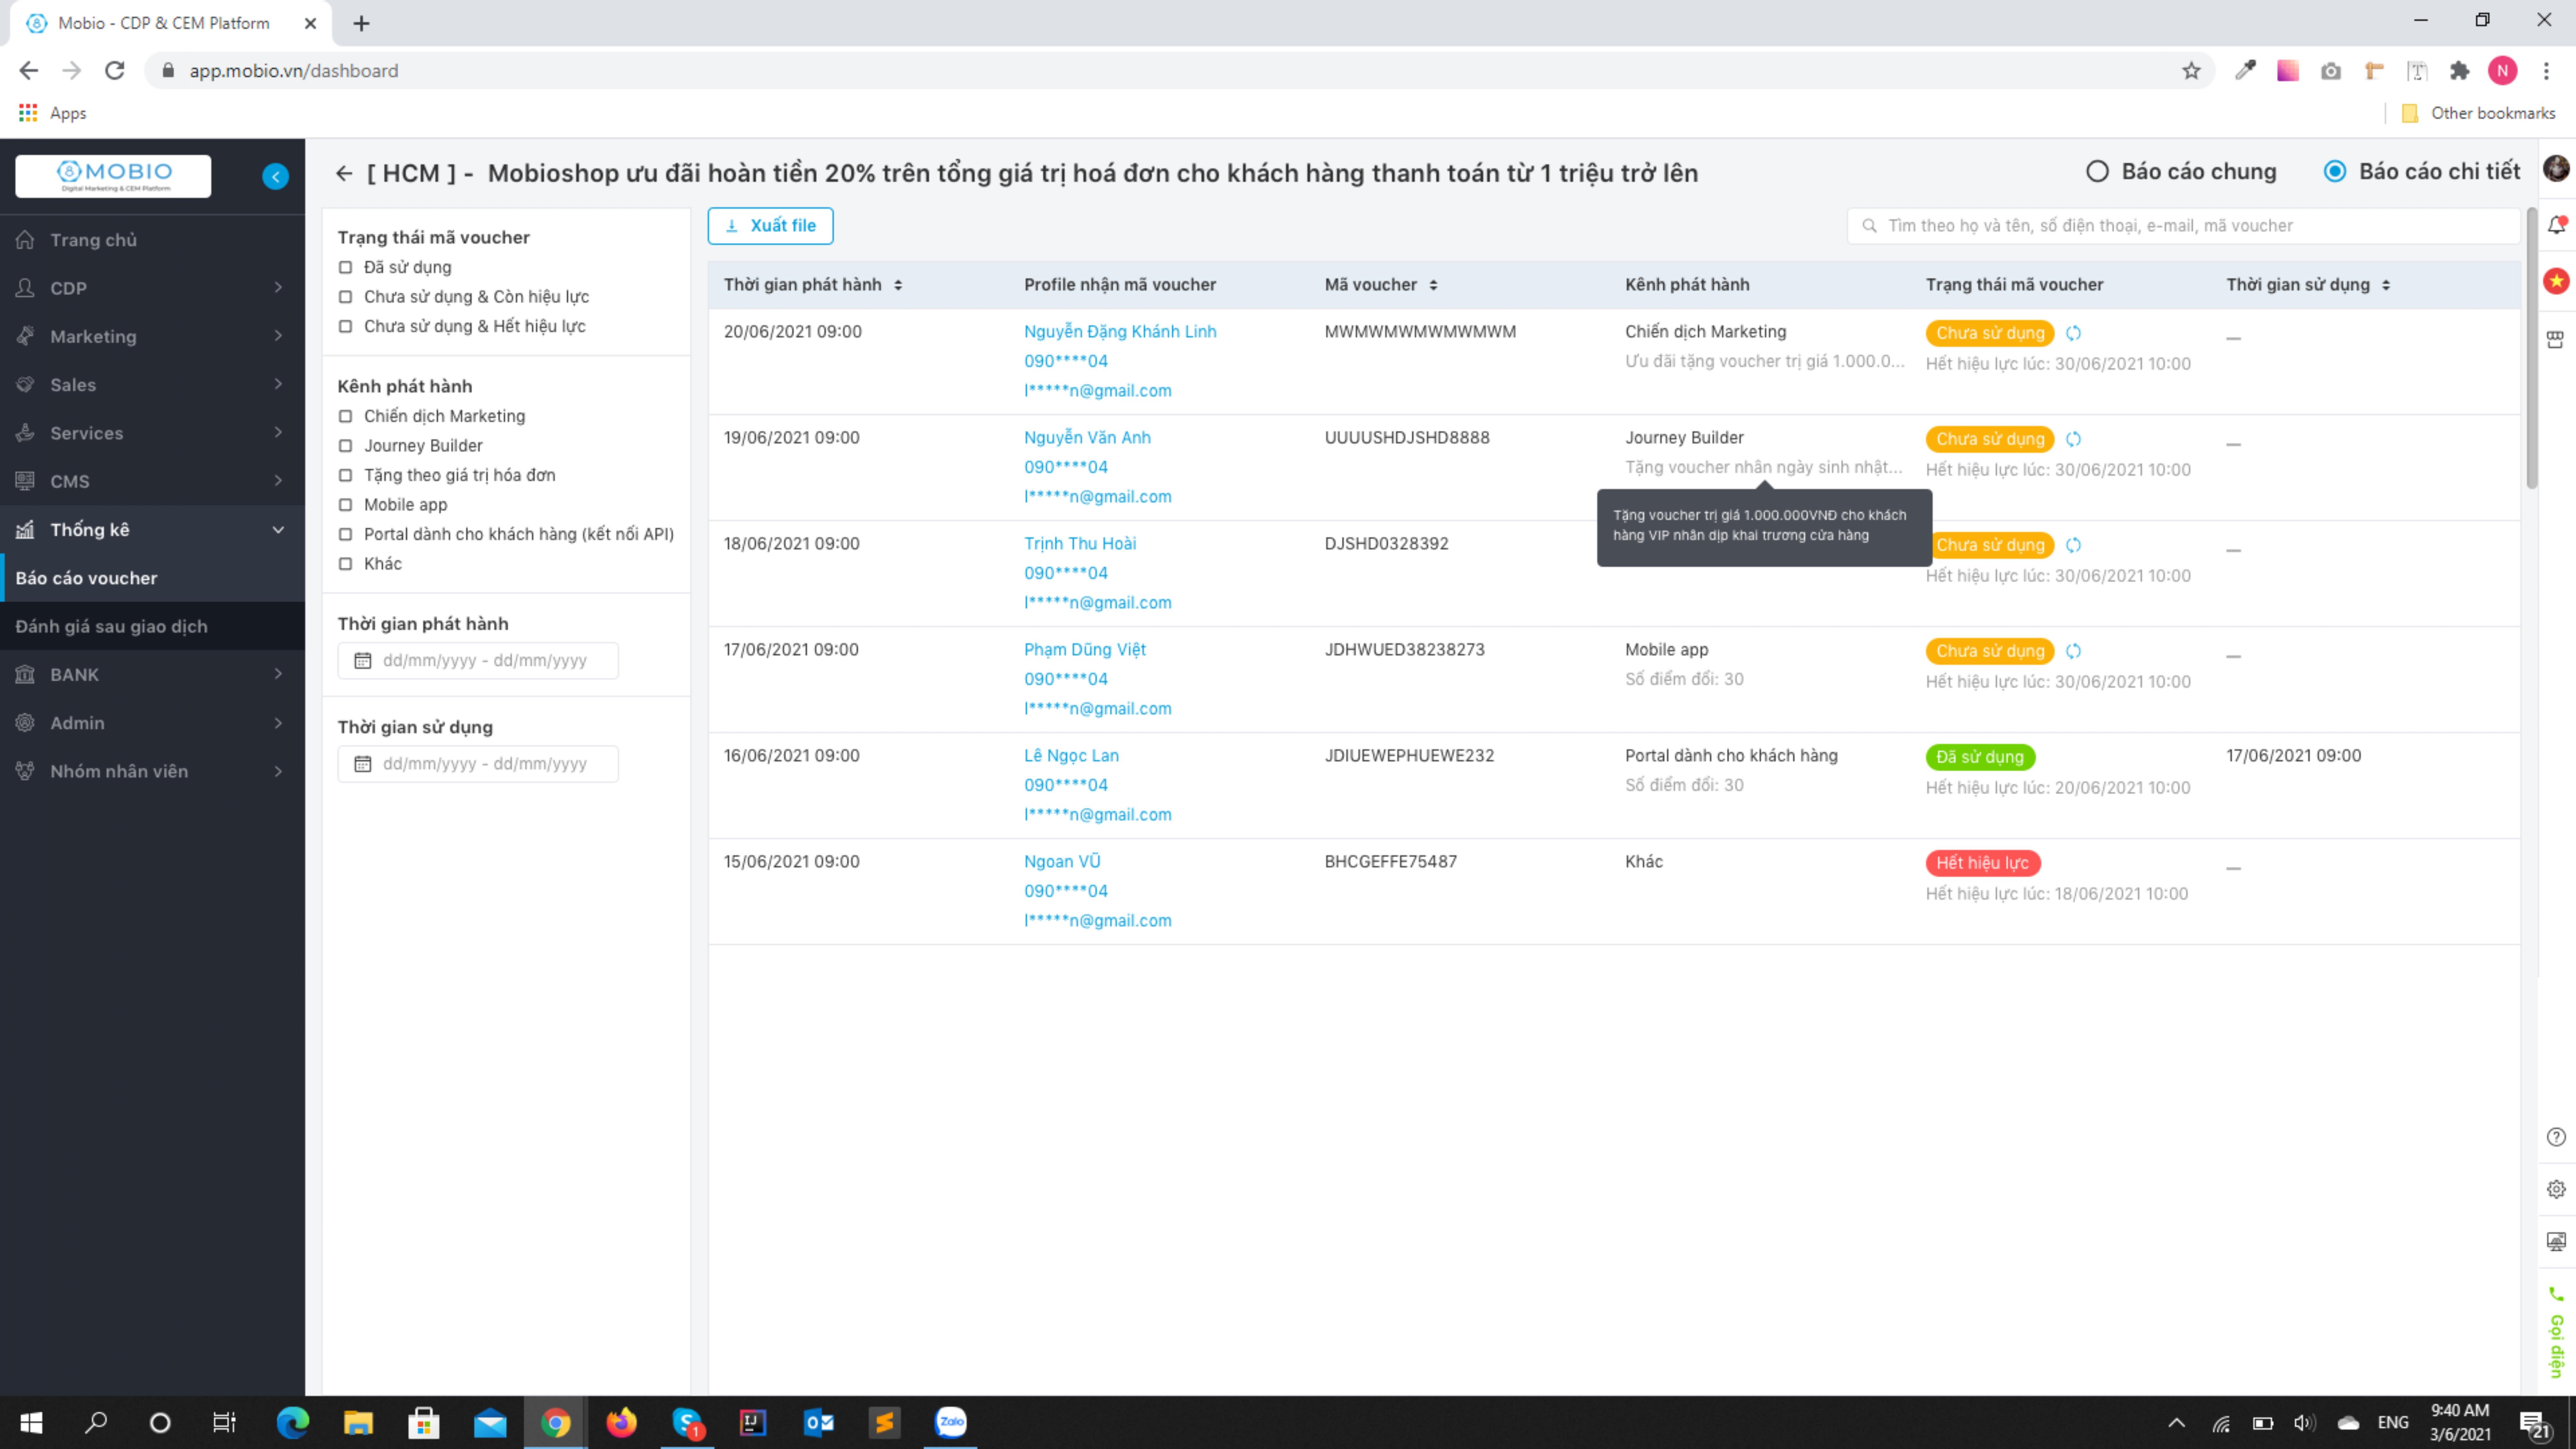Open profile Trịnh Thu Hoài
Viewport: 2576px width, 1449px height.
[1080, 544]
